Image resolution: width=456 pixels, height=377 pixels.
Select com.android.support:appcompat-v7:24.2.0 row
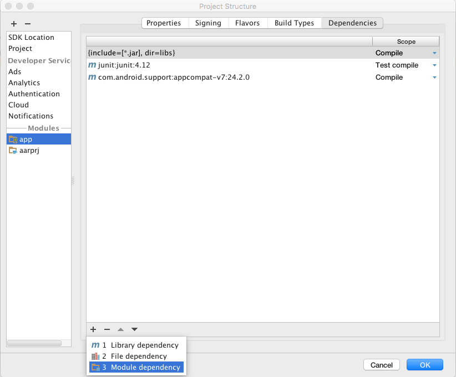pos(262,77)
